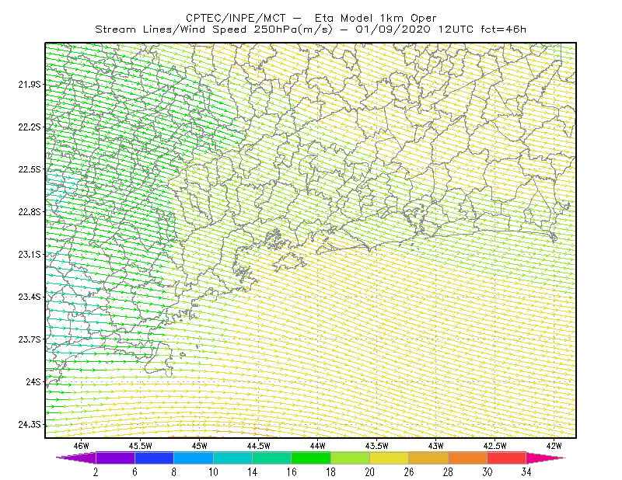Select the dark green legend swatch
Screen dimensions: 622x480
[311, 457]
